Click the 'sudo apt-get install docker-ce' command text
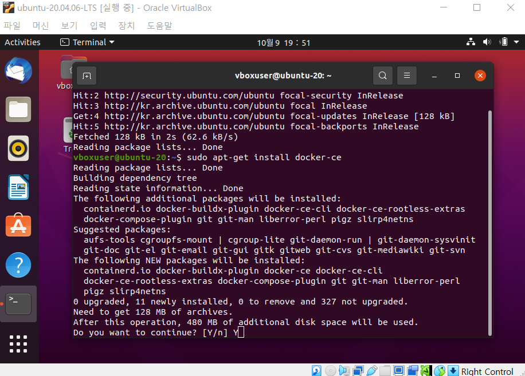Image resolution: width=525 pixels, height=376 pixels. (x=264, y=157)
